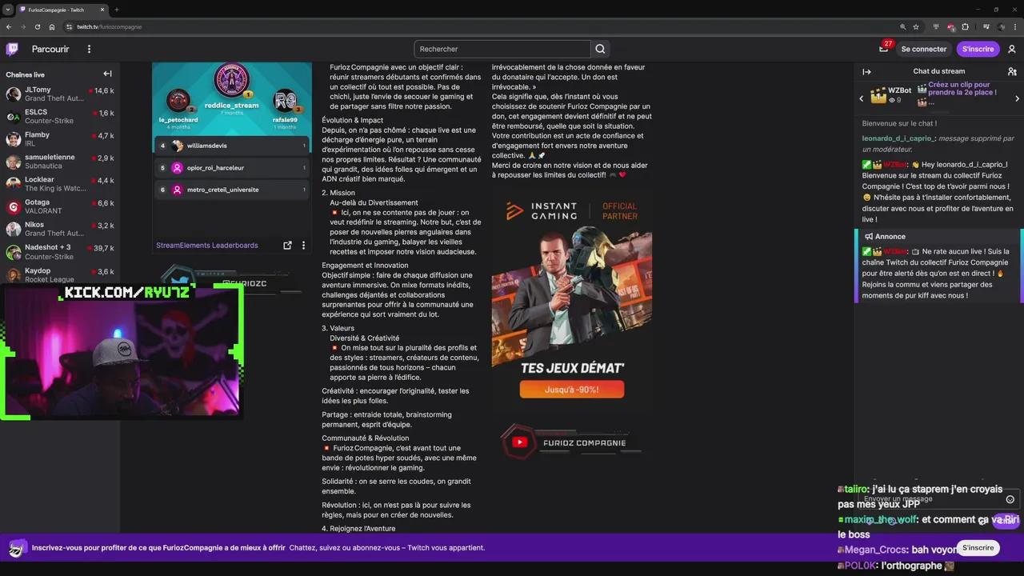
Task: Open the emote picker in chat input
Action: [x=1010, y=499]
